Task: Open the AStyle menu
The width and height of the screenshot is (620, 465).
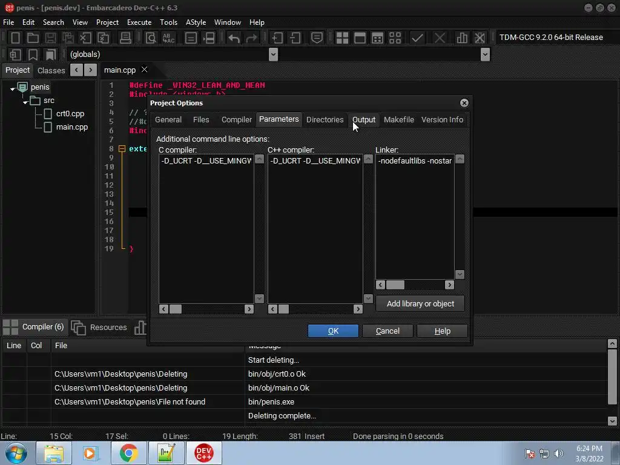Action: point(196,22)
